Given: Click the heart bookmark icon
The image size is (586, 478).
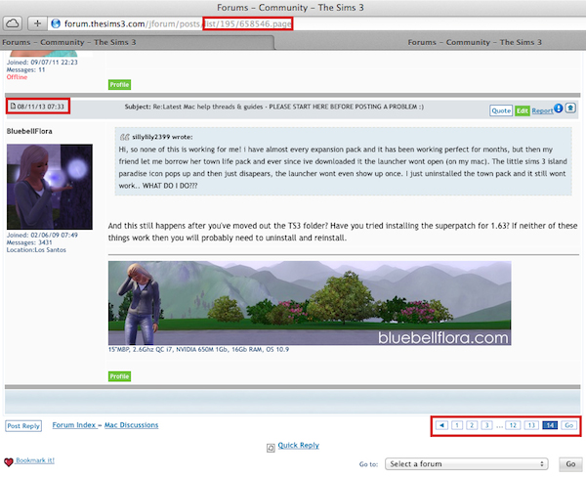Looking at the screenshot, I should pos(9,462).
